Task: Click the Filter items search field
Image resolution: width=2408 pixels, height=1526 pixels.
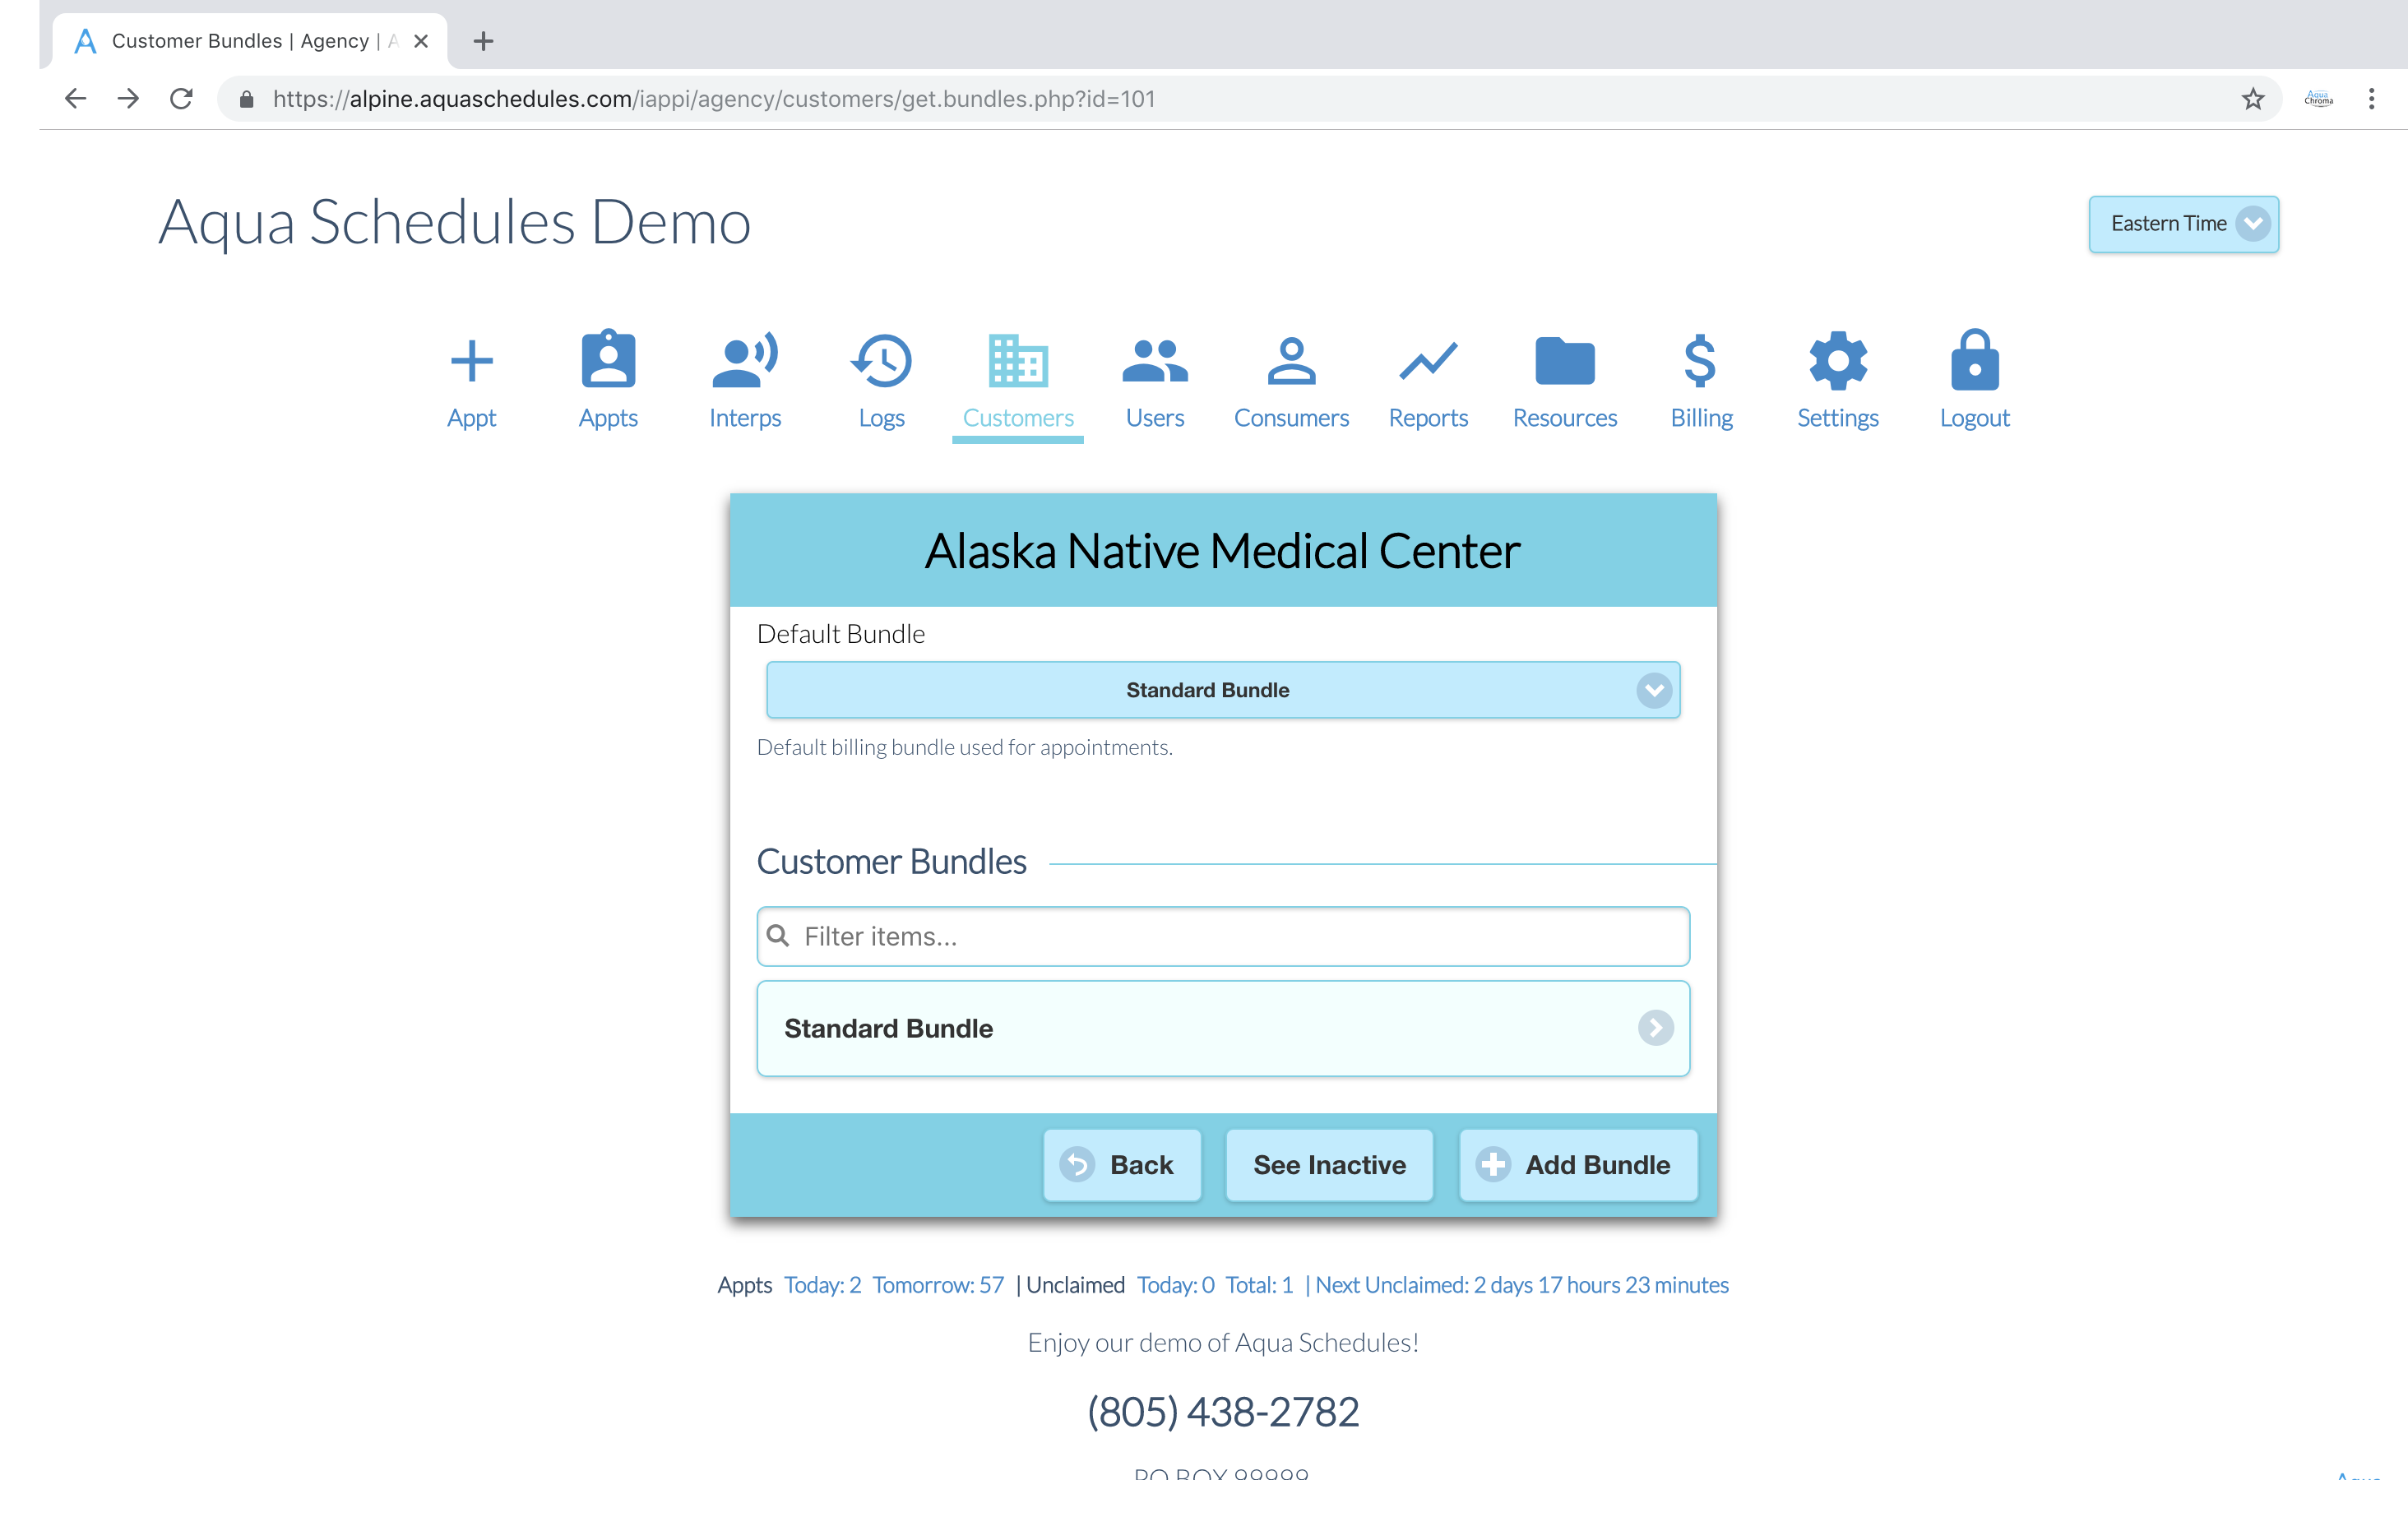Action: 1223,936
